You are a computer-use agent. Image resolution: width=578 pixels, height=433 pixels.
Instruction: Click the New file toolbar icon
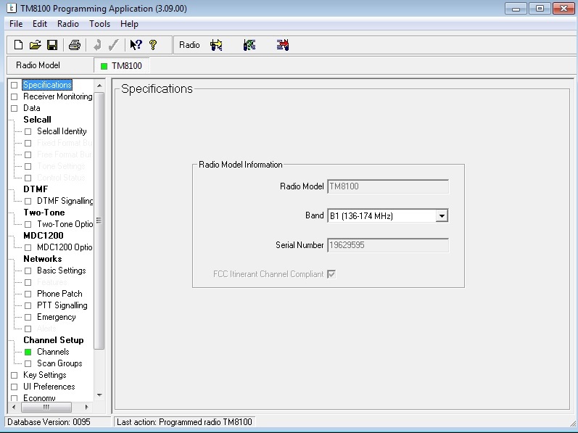[19, 45]
